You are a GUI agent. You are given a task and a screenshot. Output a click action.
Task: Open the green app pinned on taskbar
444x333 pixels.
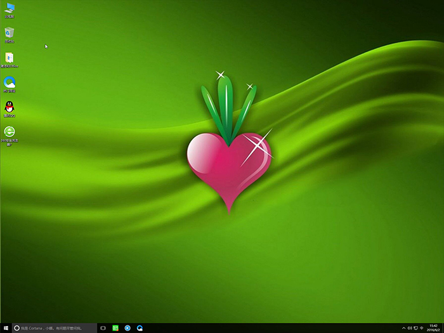coord(115,328)
